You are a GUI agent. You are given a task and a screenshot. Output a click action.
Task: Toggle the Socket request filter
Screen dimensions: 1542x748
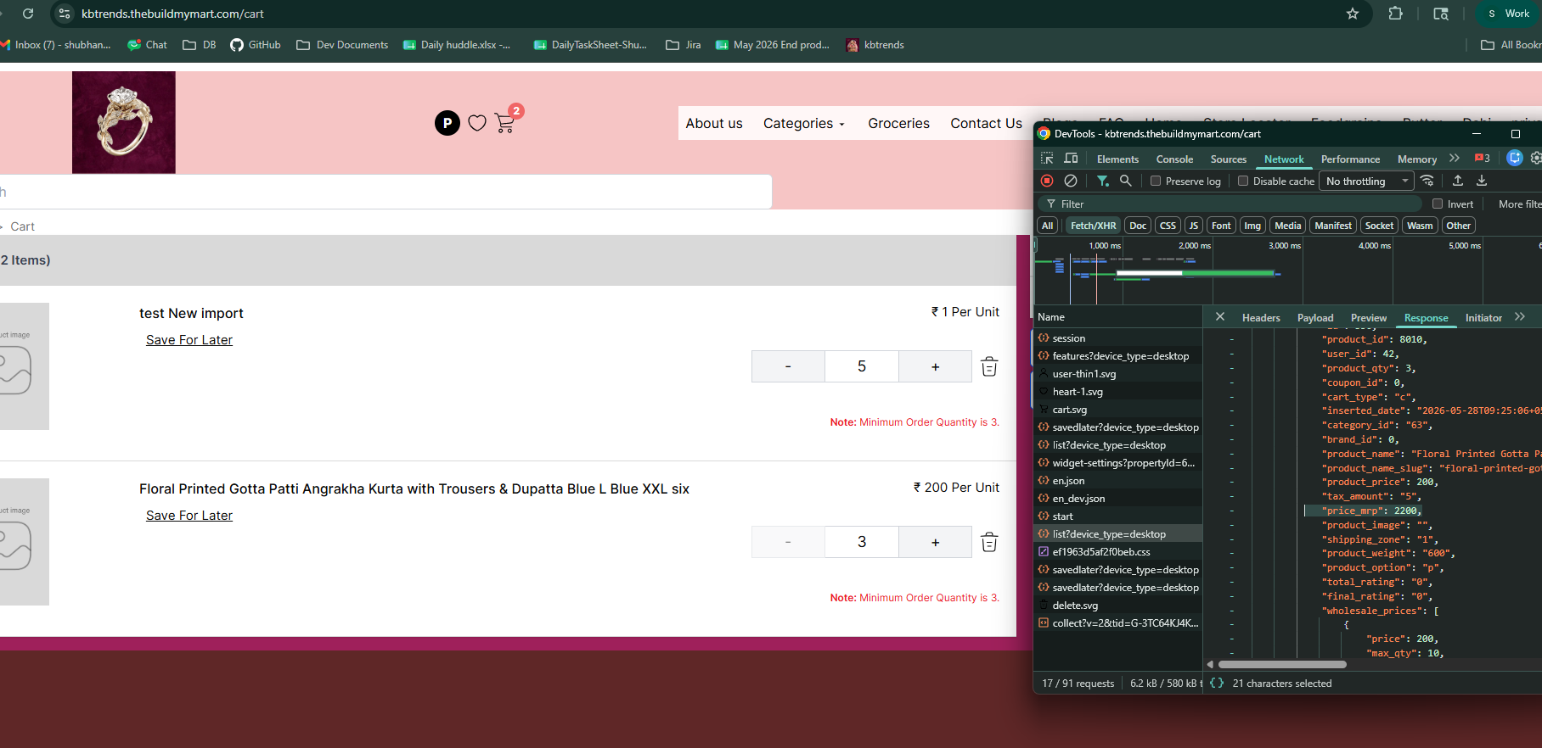tap(1379, 226)
